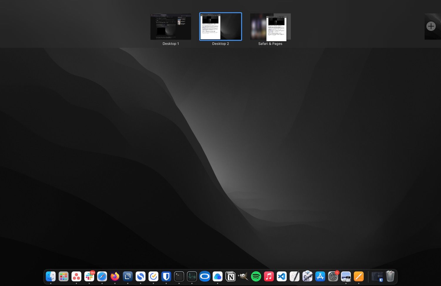Viewport: 441px width, 286px height.
Task: Open Firefox
Action: pos(115,276)
